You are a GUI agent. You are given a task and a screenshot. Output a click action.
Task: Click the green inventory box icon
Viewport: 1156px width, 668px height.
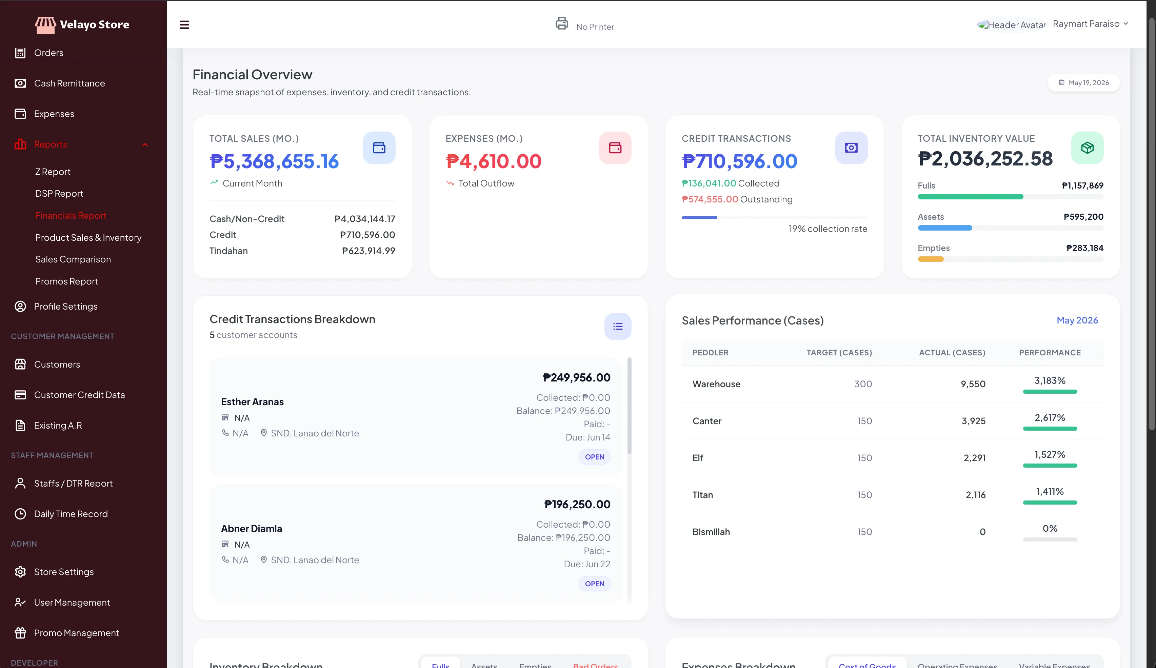coord(1087,148)
